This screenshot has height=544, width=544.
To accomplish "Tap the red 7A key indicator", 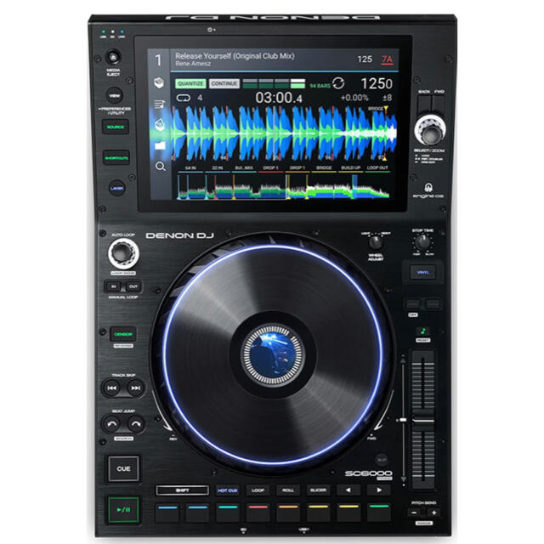I will pyautogui.click(x=388, y=59).
